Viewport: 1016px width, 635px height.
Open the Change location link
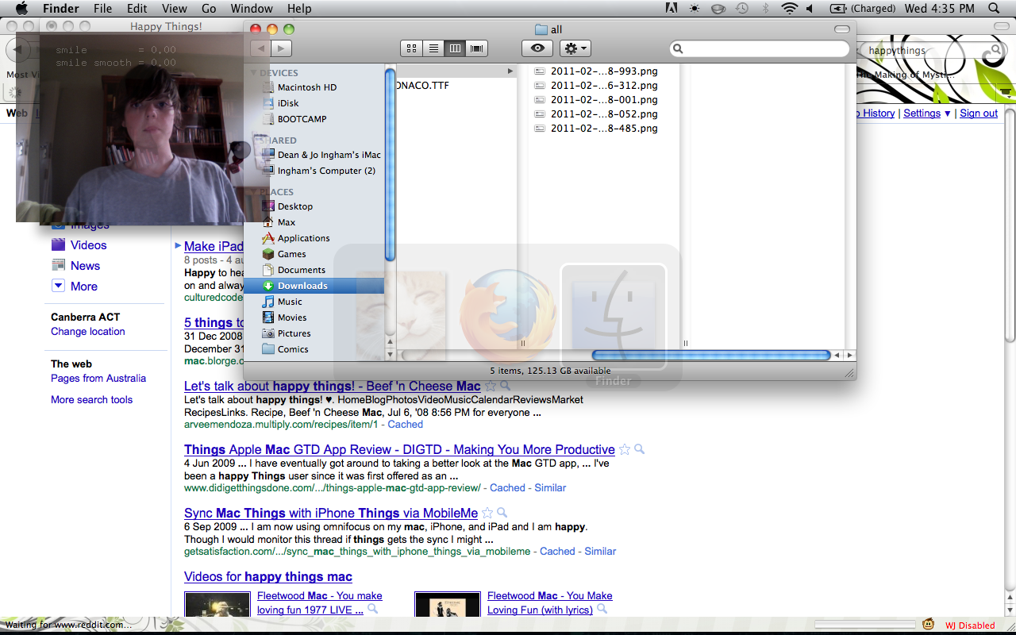88,332
